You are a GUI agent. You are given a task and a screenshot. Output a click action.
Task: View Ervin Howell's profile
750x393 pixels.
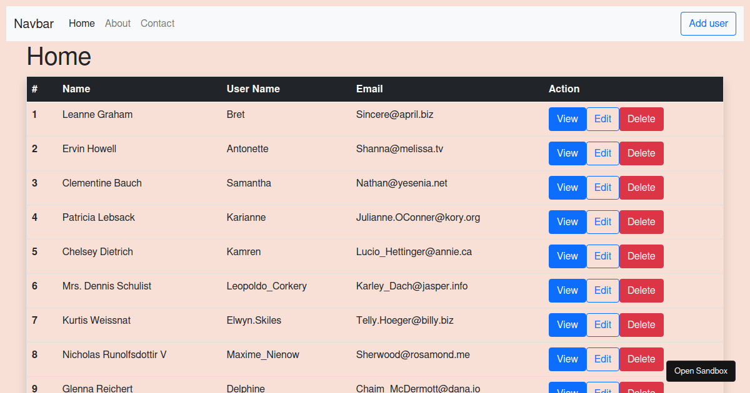click(567, 153)
